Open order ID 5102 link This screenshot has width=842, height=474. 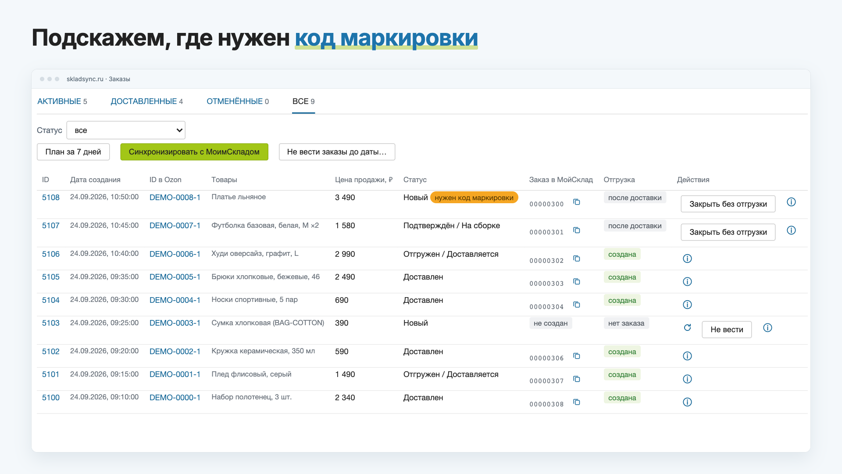pyautogui.click(x=51, y=352)
